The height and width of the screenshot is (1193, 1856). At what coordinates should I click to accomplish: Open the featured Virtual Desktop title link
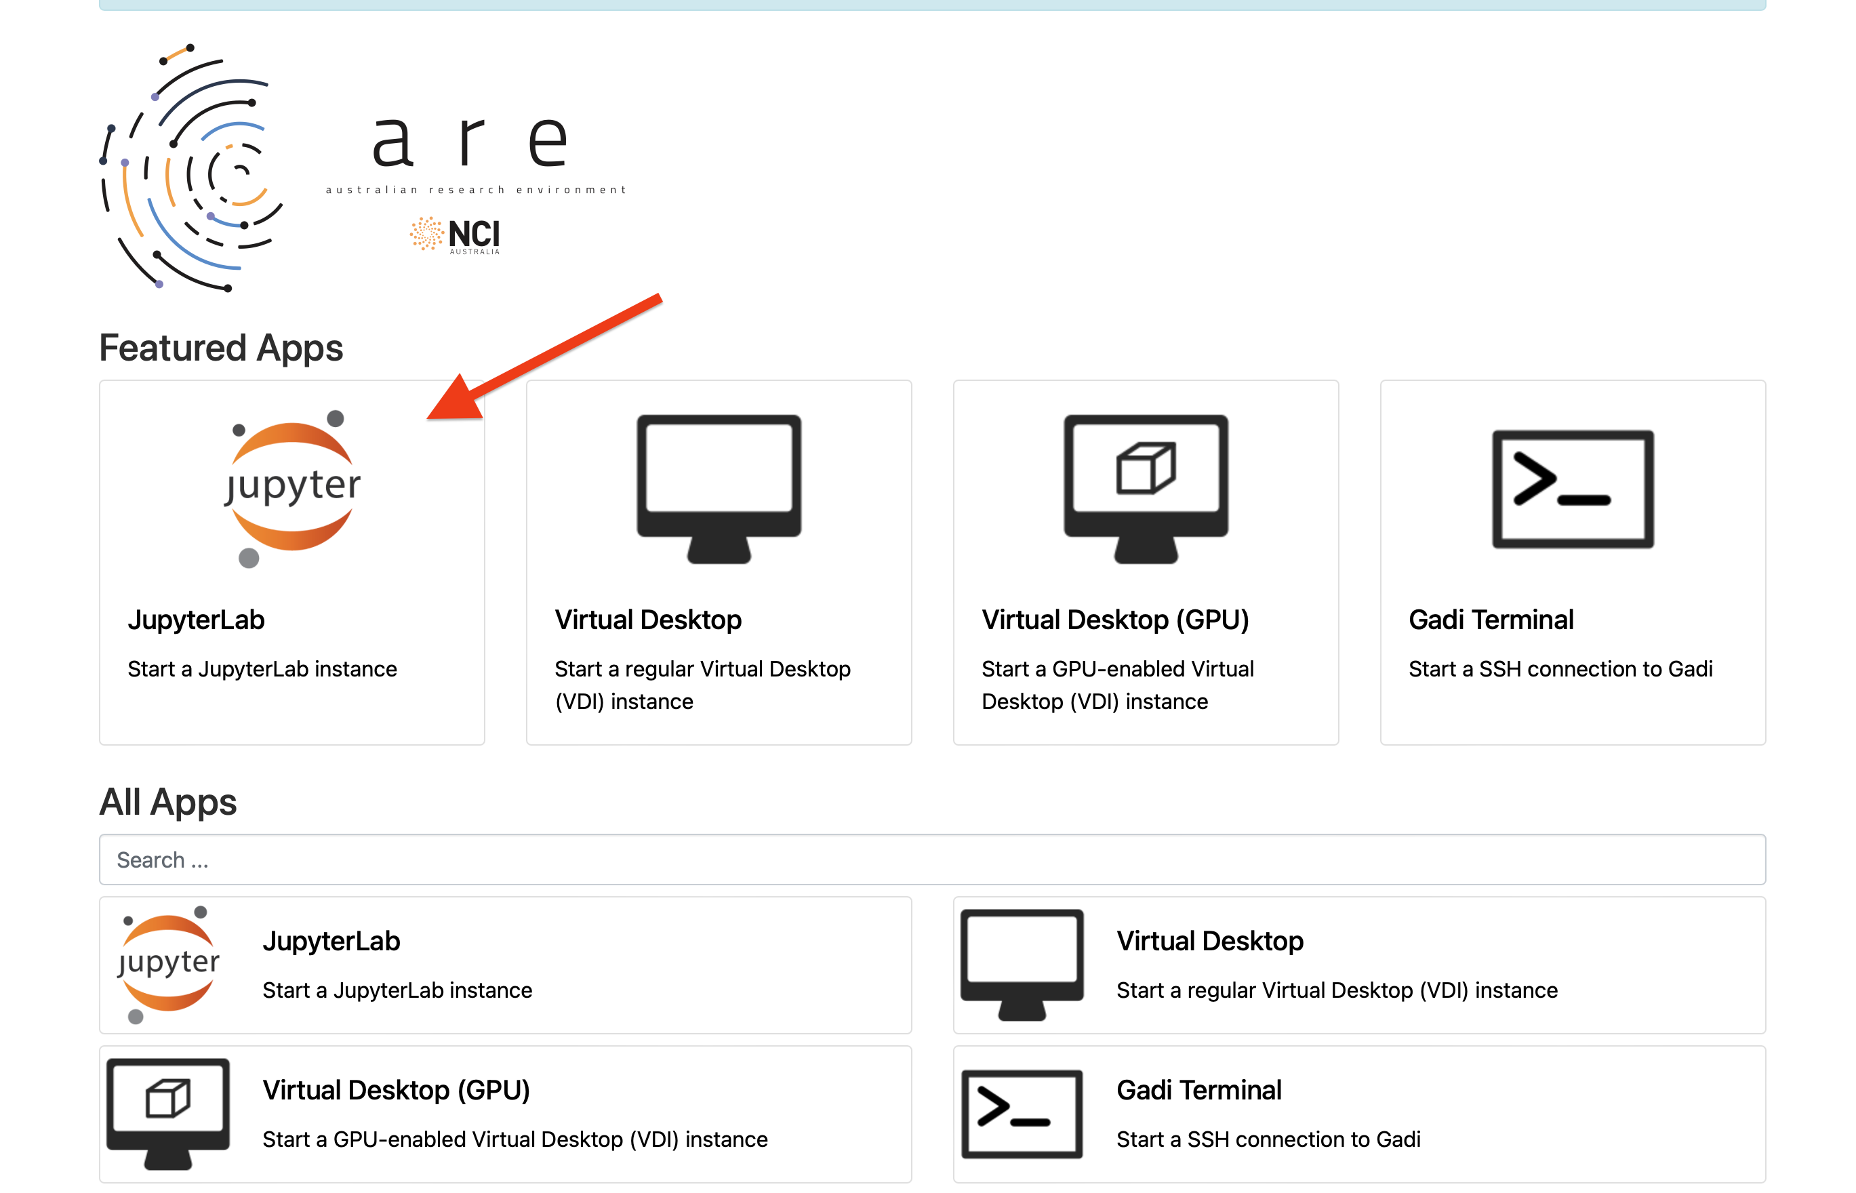click(647, 620)
